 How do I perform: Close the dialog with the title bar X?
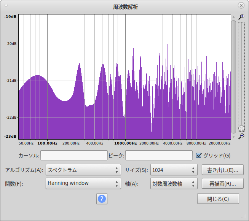[x=241, y=6]
